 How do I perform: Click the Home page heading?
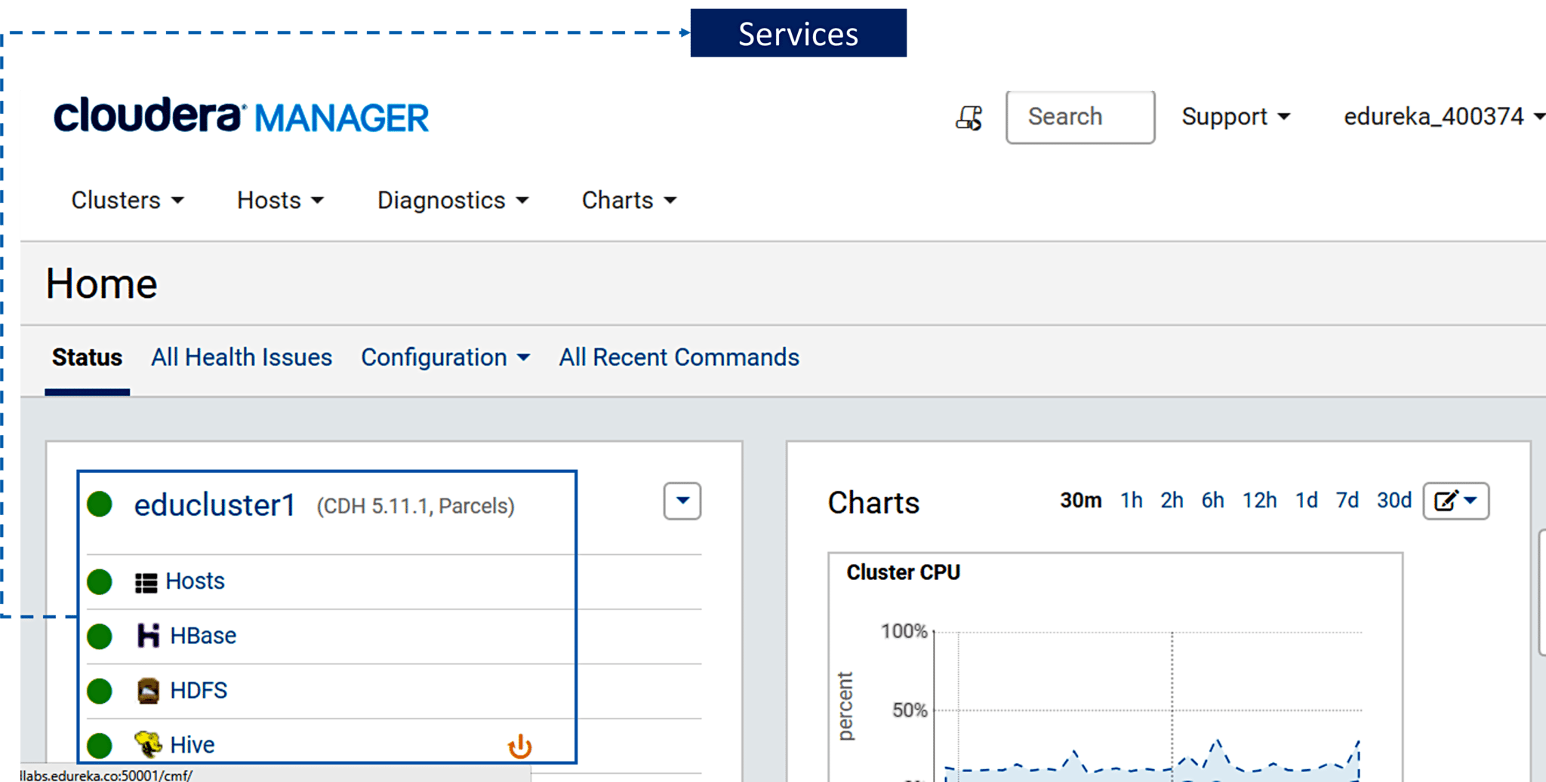[101, 284]
